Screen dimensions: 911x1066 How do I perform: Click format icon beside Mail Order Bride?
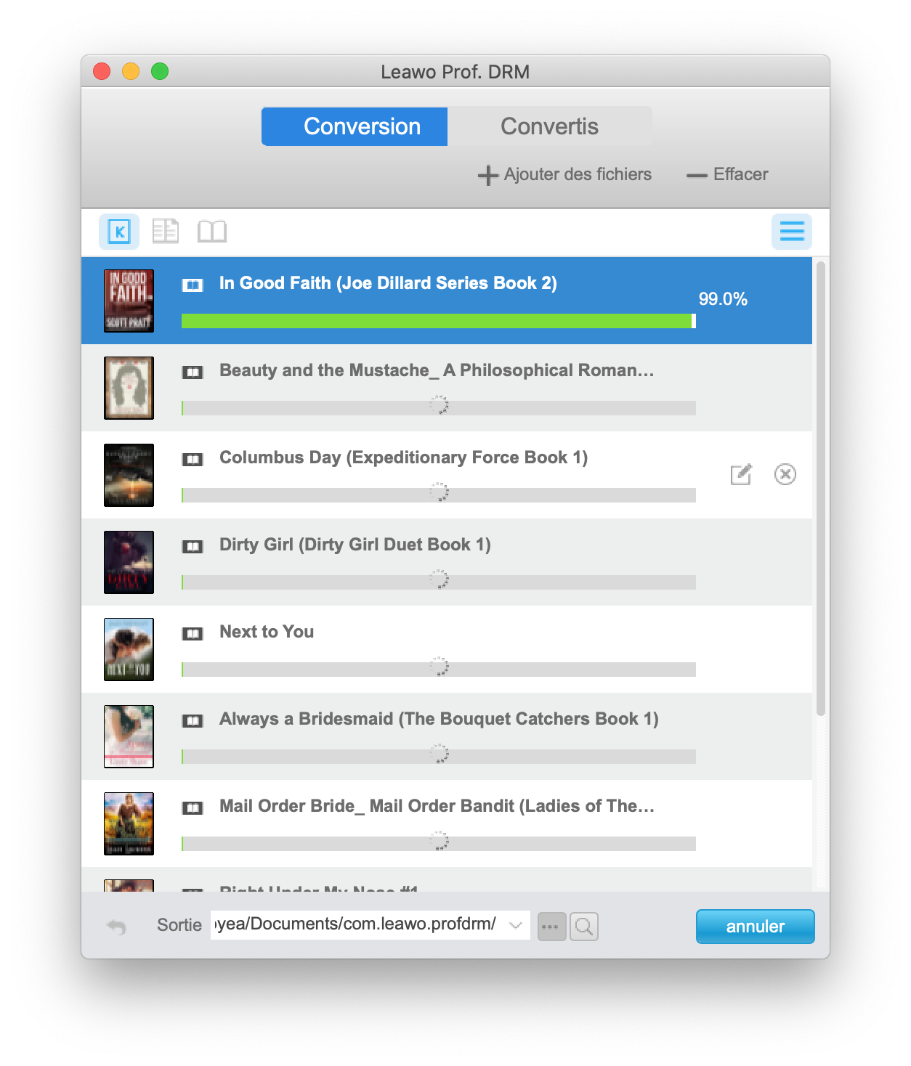[193, 807]
